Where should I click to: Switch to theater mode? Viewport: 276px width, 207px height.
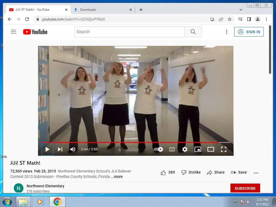pos(211,149)
